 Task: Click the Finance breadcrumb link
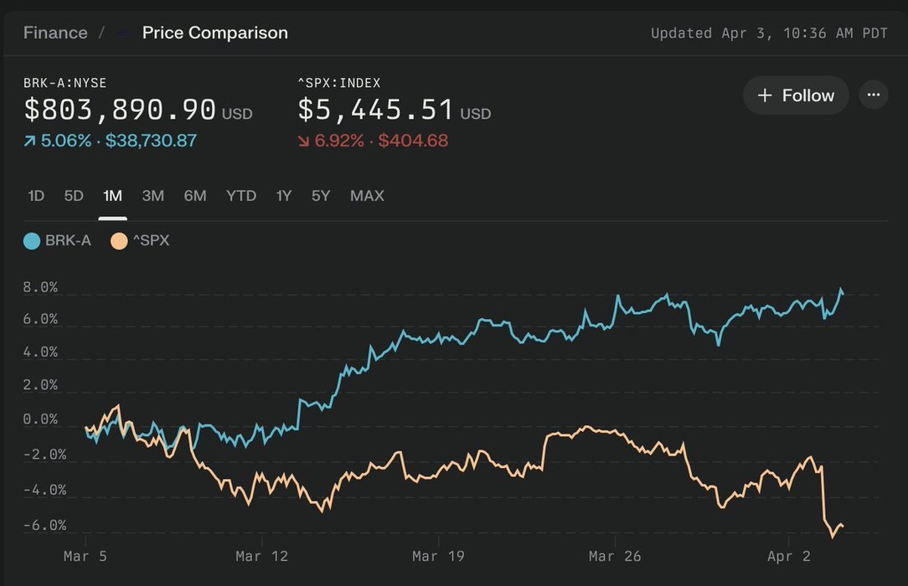click(x=55, y=33)
